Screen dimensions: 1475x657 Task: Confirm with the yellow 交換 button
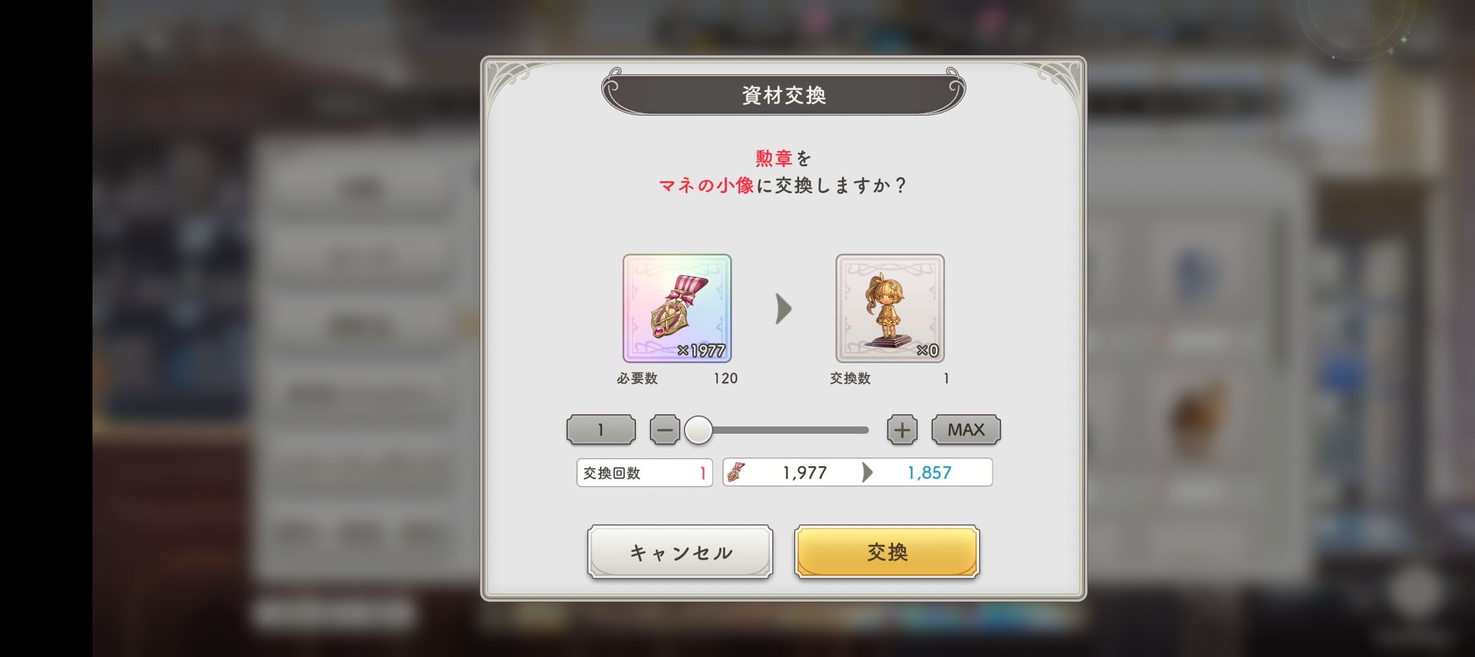(887, 552)
